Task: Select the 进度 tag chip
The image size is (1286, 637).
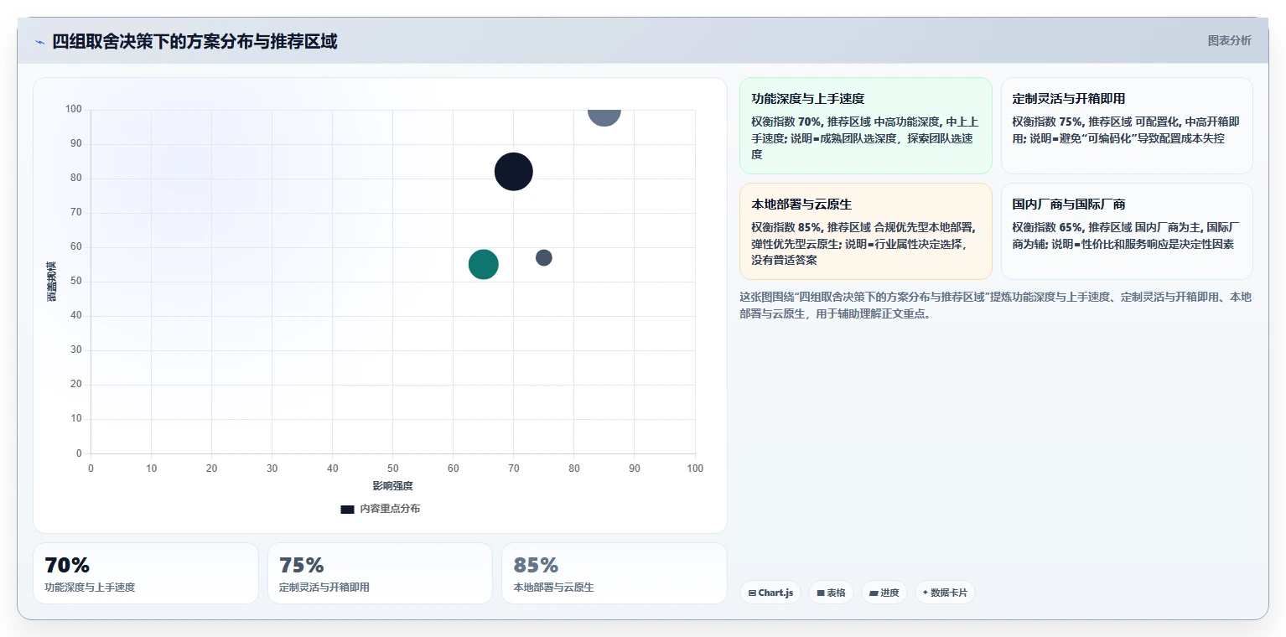Action: [x=884, y=593]
